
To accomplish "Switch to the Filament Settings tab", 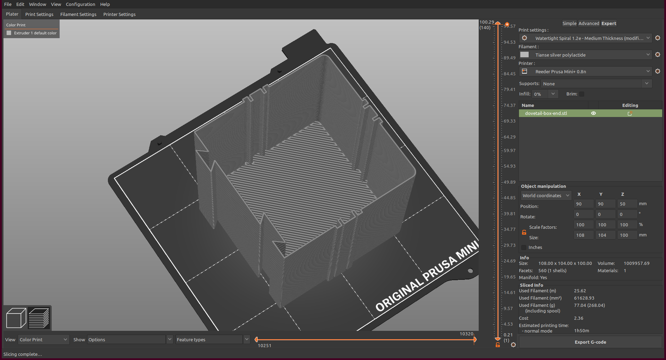I will (x=78, y=14).
